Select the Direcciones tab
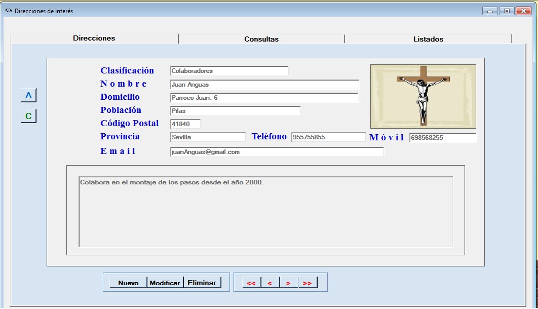The width and height of the screenshot is (538, 309). (x=94, y=38)
